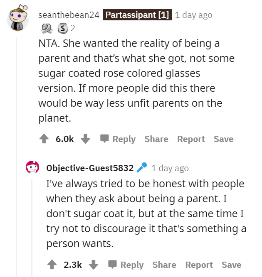The image size is (262, 277).
Task: Open Share options on seanthebean24's comment
Action: [156, 139]
